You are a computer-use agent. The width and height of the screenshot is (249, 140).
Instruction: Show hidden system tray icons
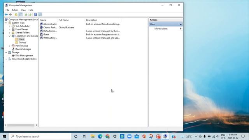(x=196, y=136)
